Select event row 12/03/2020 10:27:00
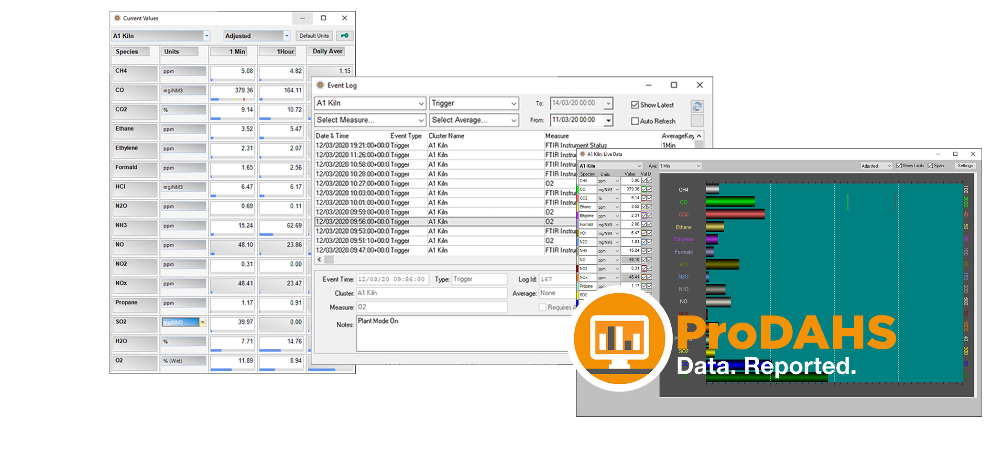1004x454 pixels. click(x=445, y=184)
